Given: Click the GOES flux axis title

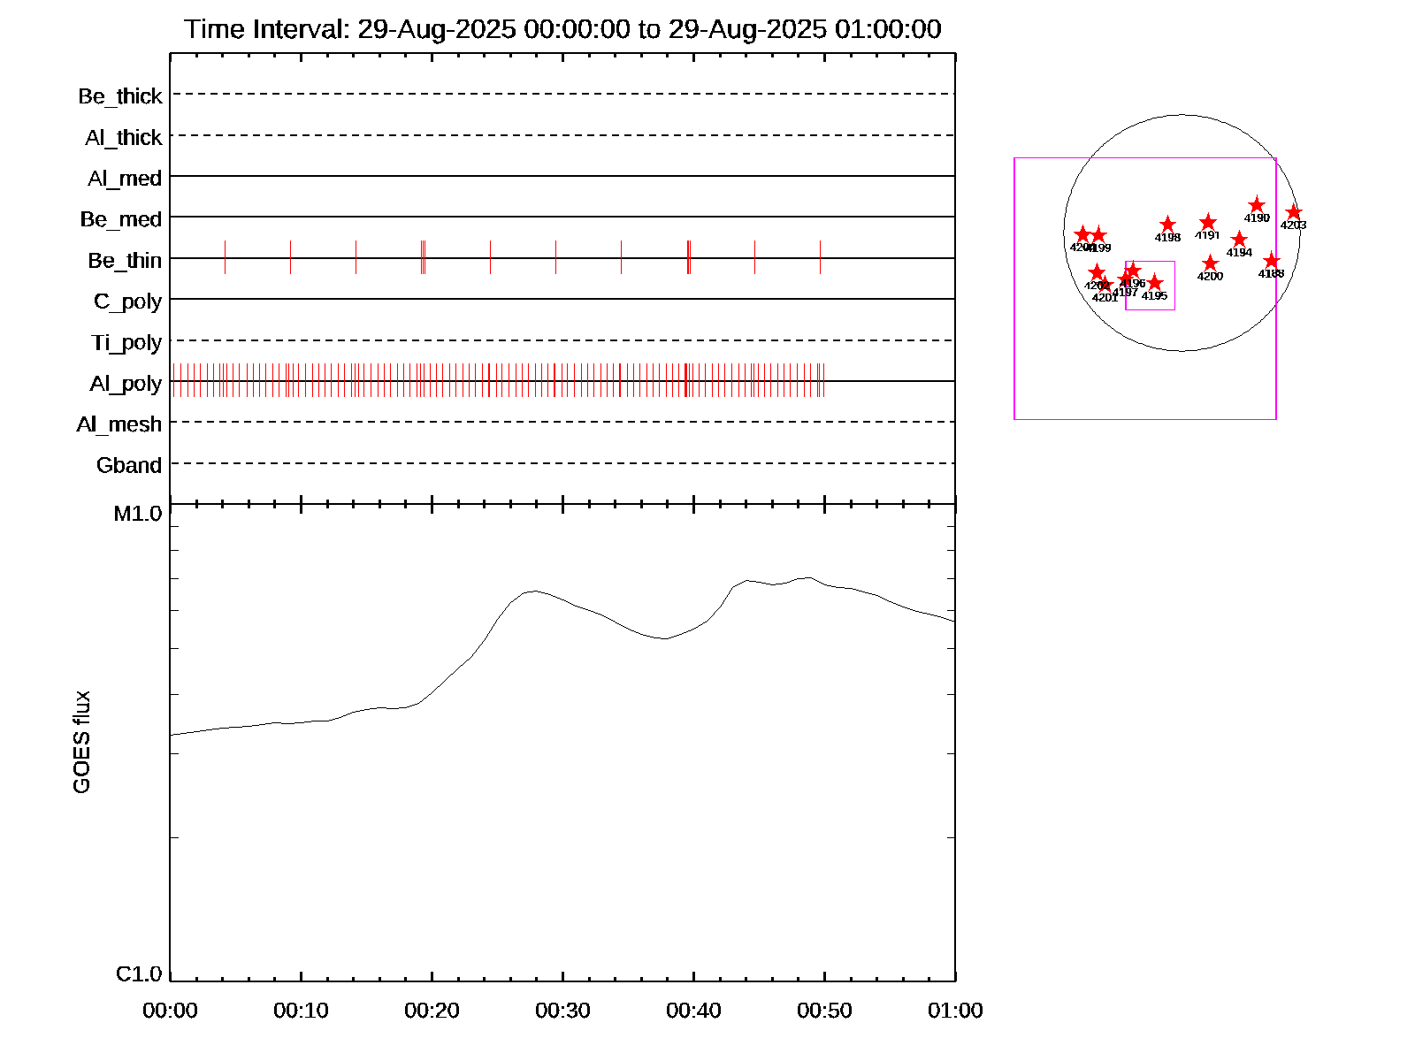Looking at the screenshot, I should coord(81,742).
